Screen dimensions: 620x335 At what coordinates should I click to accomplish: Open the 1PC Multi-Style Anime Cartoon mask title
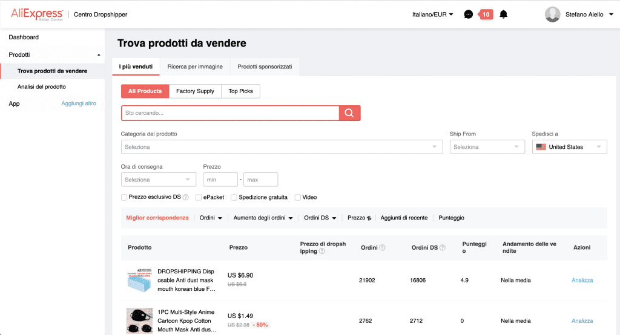tap(186, 320)
